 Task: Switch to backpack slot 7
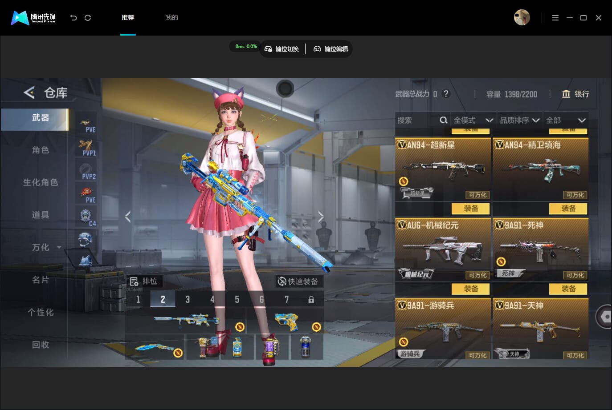tap(286, 299)
